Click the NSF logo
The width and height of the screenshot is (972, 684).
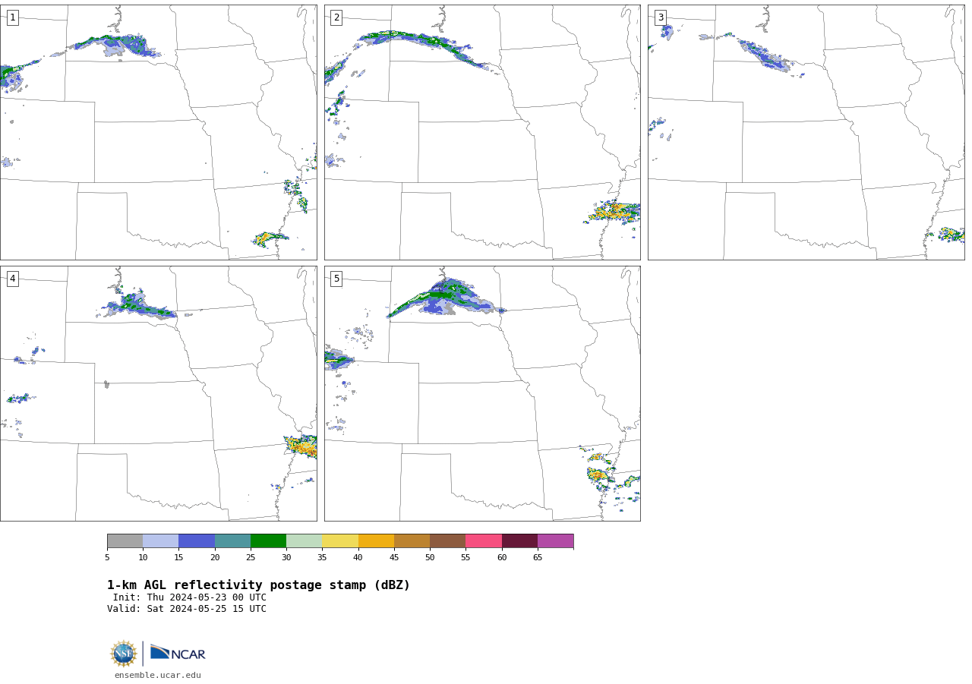(x=124, y=654)
